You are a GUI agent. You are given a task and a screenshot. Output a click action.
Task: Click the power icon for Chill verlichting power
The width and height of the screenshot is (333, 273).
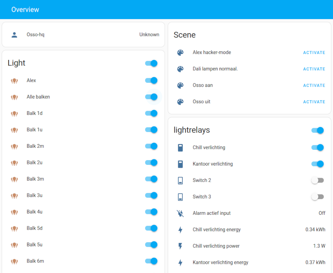(x=180, y=246)
